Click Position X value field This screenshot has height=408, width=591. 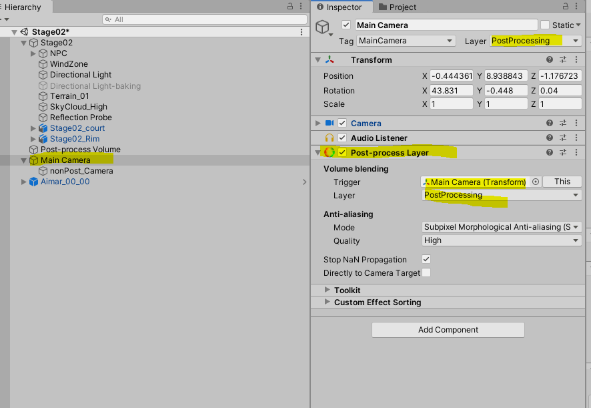[x=452, y=76]
